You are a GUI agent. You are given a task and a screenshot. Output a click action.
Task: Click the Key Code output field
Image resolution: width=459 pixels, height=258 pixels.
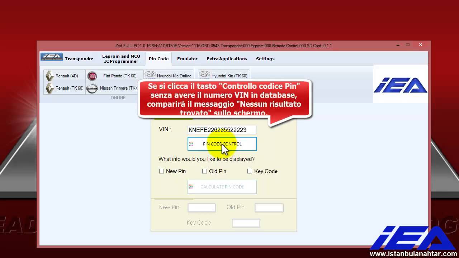tap(246, 223)
